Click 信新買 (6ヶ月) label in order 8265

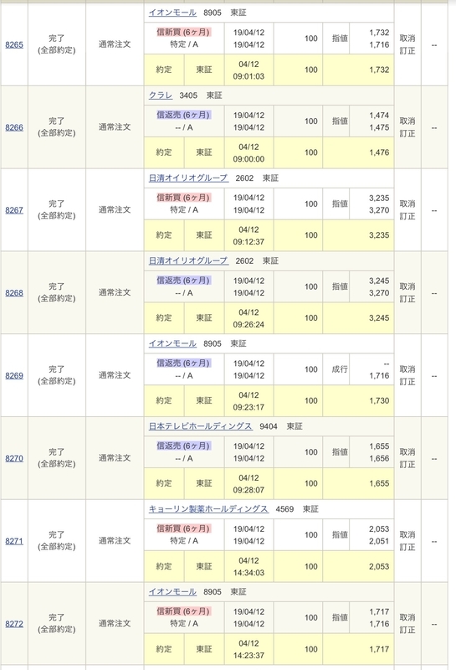click(183, 32)
